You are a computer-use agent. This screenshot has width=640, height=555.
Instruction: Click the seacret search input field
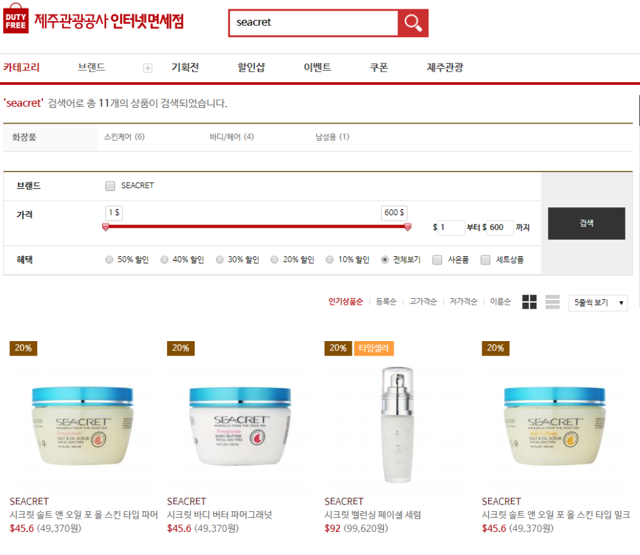(x=313, y=23)
